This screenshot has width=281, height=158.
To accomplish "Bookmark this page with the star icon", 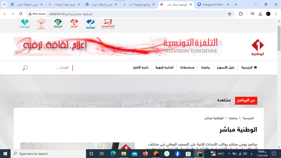I will [230, 14].
